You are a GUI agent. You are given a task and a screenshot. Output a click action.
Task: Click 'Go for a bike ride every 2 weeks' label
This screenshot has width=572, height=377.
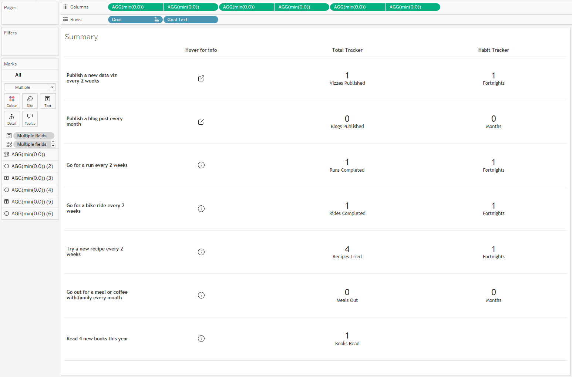click(x=95, y=208)
